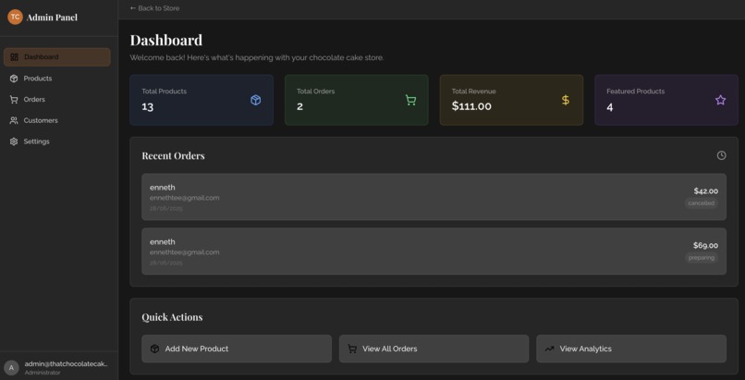
Task: Click the Orders cart icon in sidebar
Action: 14,99
